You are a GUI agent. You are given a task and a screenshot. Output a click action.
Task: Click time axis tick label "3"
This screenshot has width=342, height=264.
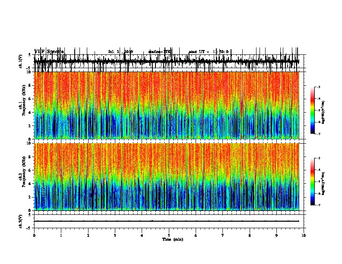(x=115, y=236)
